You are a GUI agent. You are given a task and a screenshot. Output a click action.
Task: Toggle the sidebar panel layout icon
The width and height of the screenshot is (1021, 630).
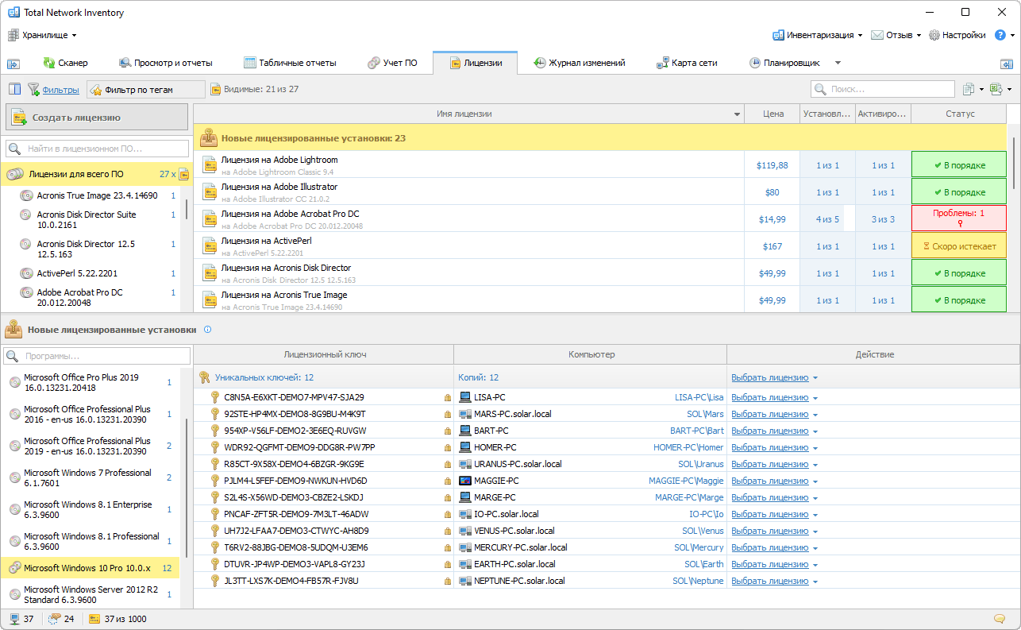[x=15, y=90]
